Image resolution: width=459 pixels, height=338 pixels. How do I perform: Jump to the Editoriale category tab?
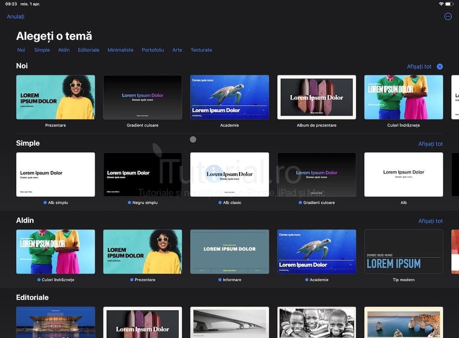(x=89, y=50)
